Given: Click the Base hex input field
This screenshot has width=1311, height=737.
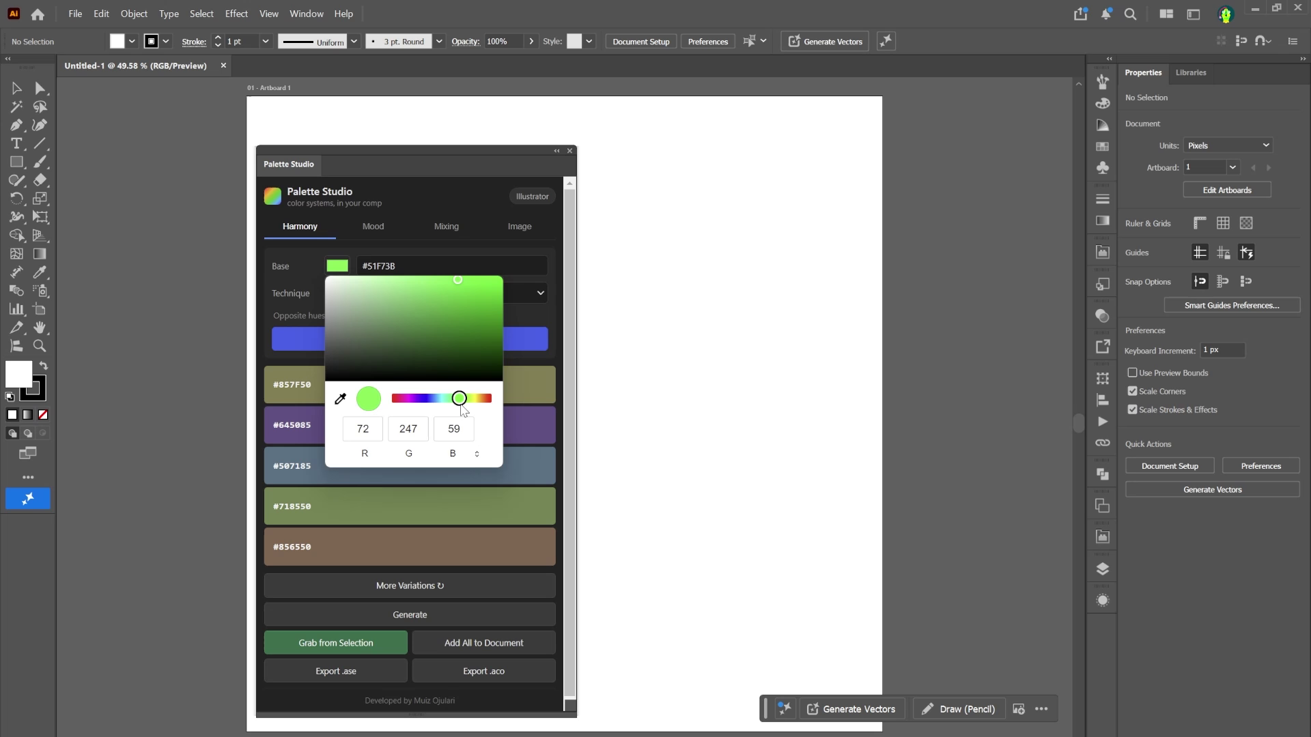Looking at the screenshot, I should pyautogui.click(x=452, y=266).
